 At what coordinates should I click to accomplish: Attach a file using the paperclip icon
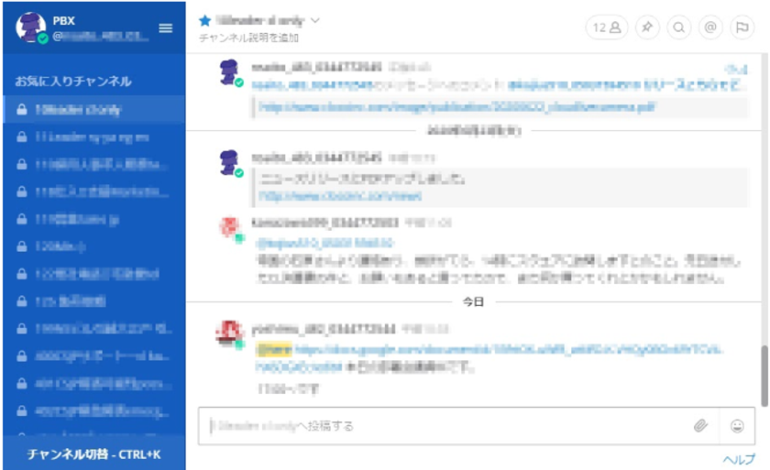[700, 426]
